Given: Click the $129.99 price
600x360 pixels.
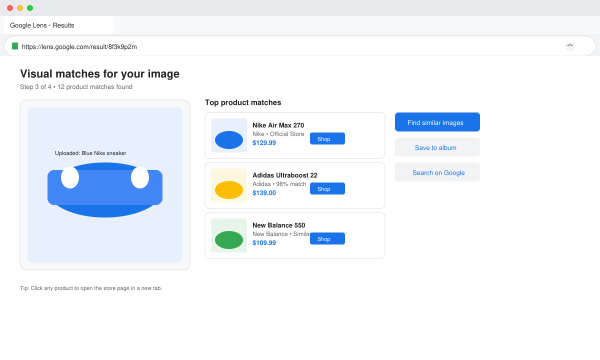Looking at the screenshot, I should click(x=264, y=142).
